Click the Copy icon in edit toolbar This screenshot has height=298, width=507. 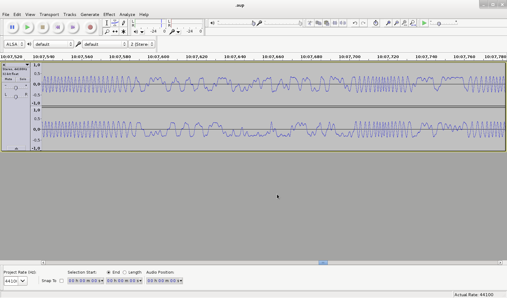coord(318,23)
